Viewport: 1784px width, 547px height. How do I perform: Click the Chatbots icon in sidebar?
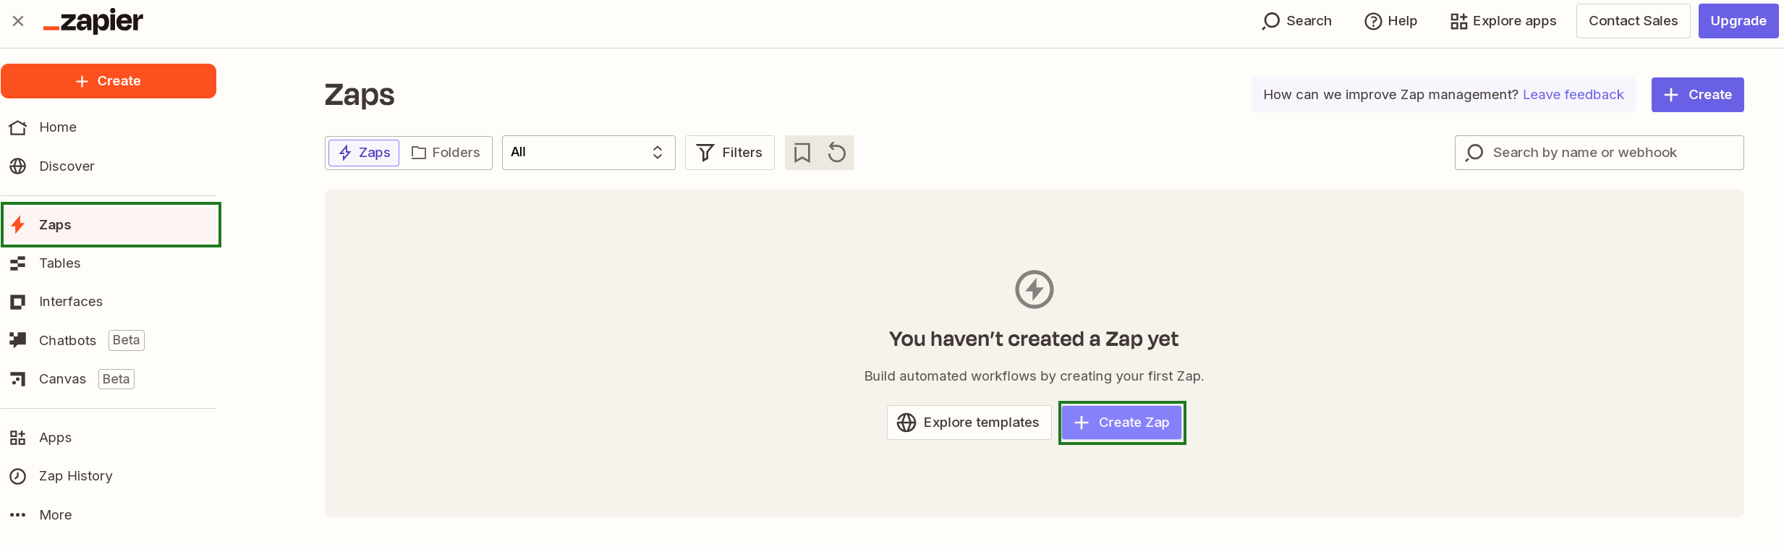pos(18,340)
